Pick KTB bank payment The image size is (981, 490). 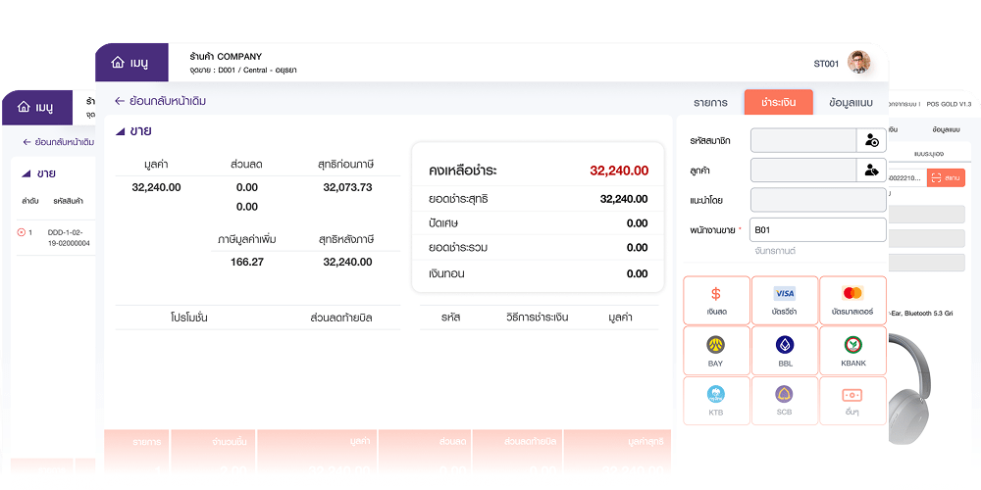(716, 400)
